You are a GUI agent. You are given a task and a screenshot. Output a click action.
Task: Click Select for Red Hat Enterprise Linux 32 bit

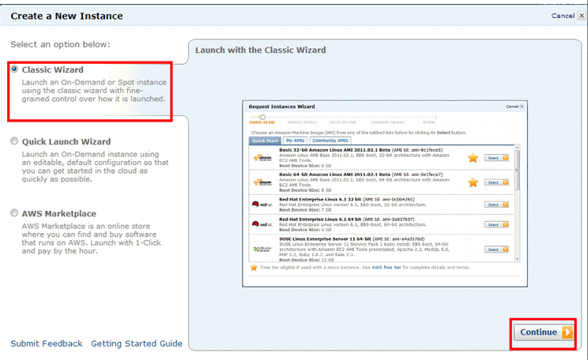496,204
